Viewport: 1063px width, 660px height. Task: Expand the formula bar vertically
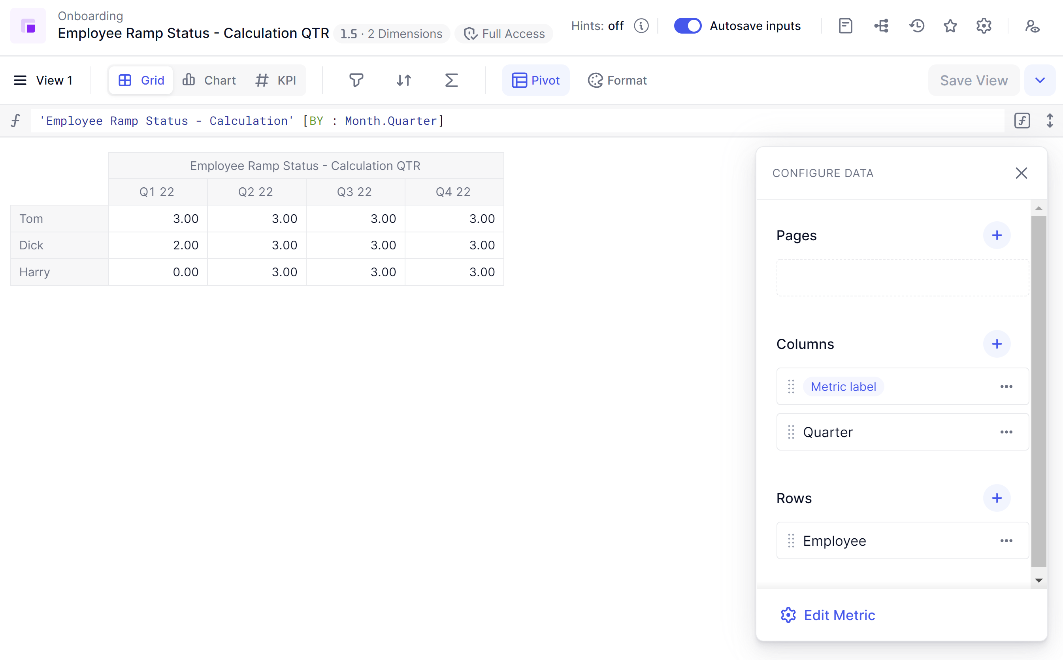tap(1050, 121)
